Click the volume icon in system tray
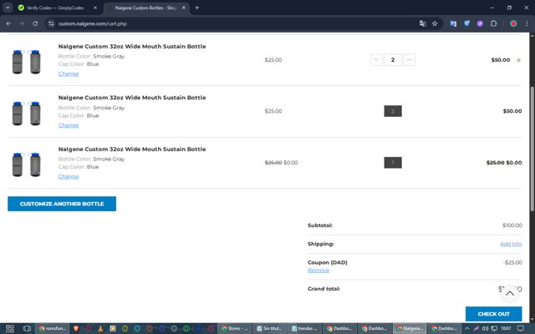The image size is (535, 334). coord(485,328)
